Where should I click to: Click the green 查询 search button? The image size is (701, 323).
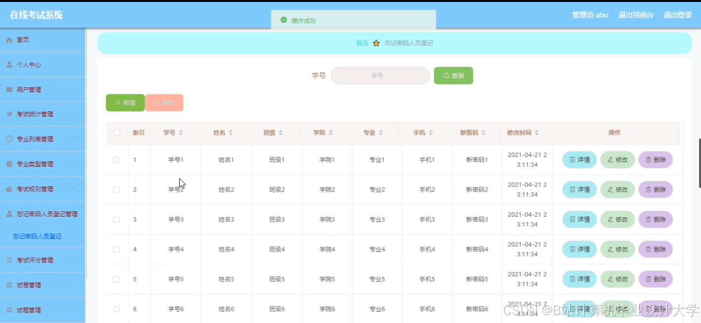pyautogui.click(x=453, y=76)
